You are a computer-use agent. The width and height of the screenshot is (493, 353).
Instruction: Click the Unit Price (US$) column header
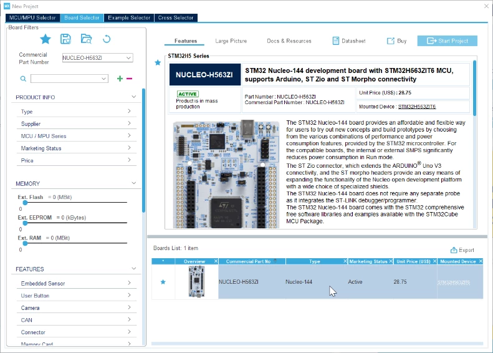(x=413, y=261)
